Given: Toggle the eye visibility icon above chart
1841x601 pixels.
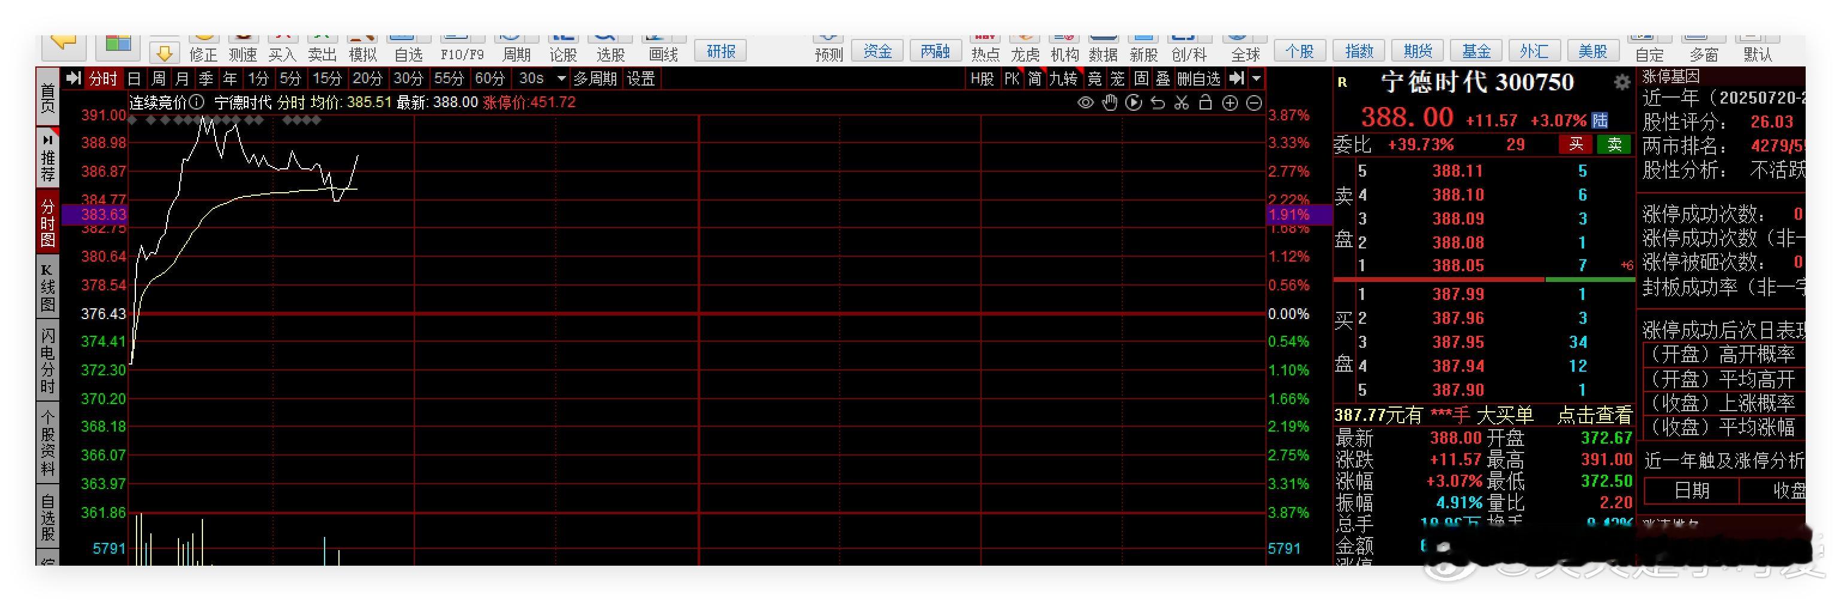Looking at the screenshot, I should [x=1085, y=103].
